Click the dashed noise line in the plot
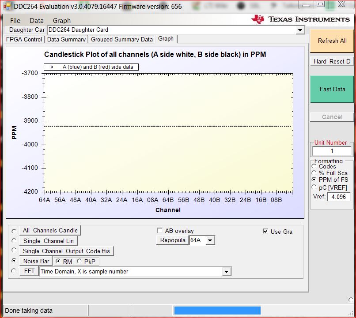This screenshot has width=356, height=318. coord(168,126)
